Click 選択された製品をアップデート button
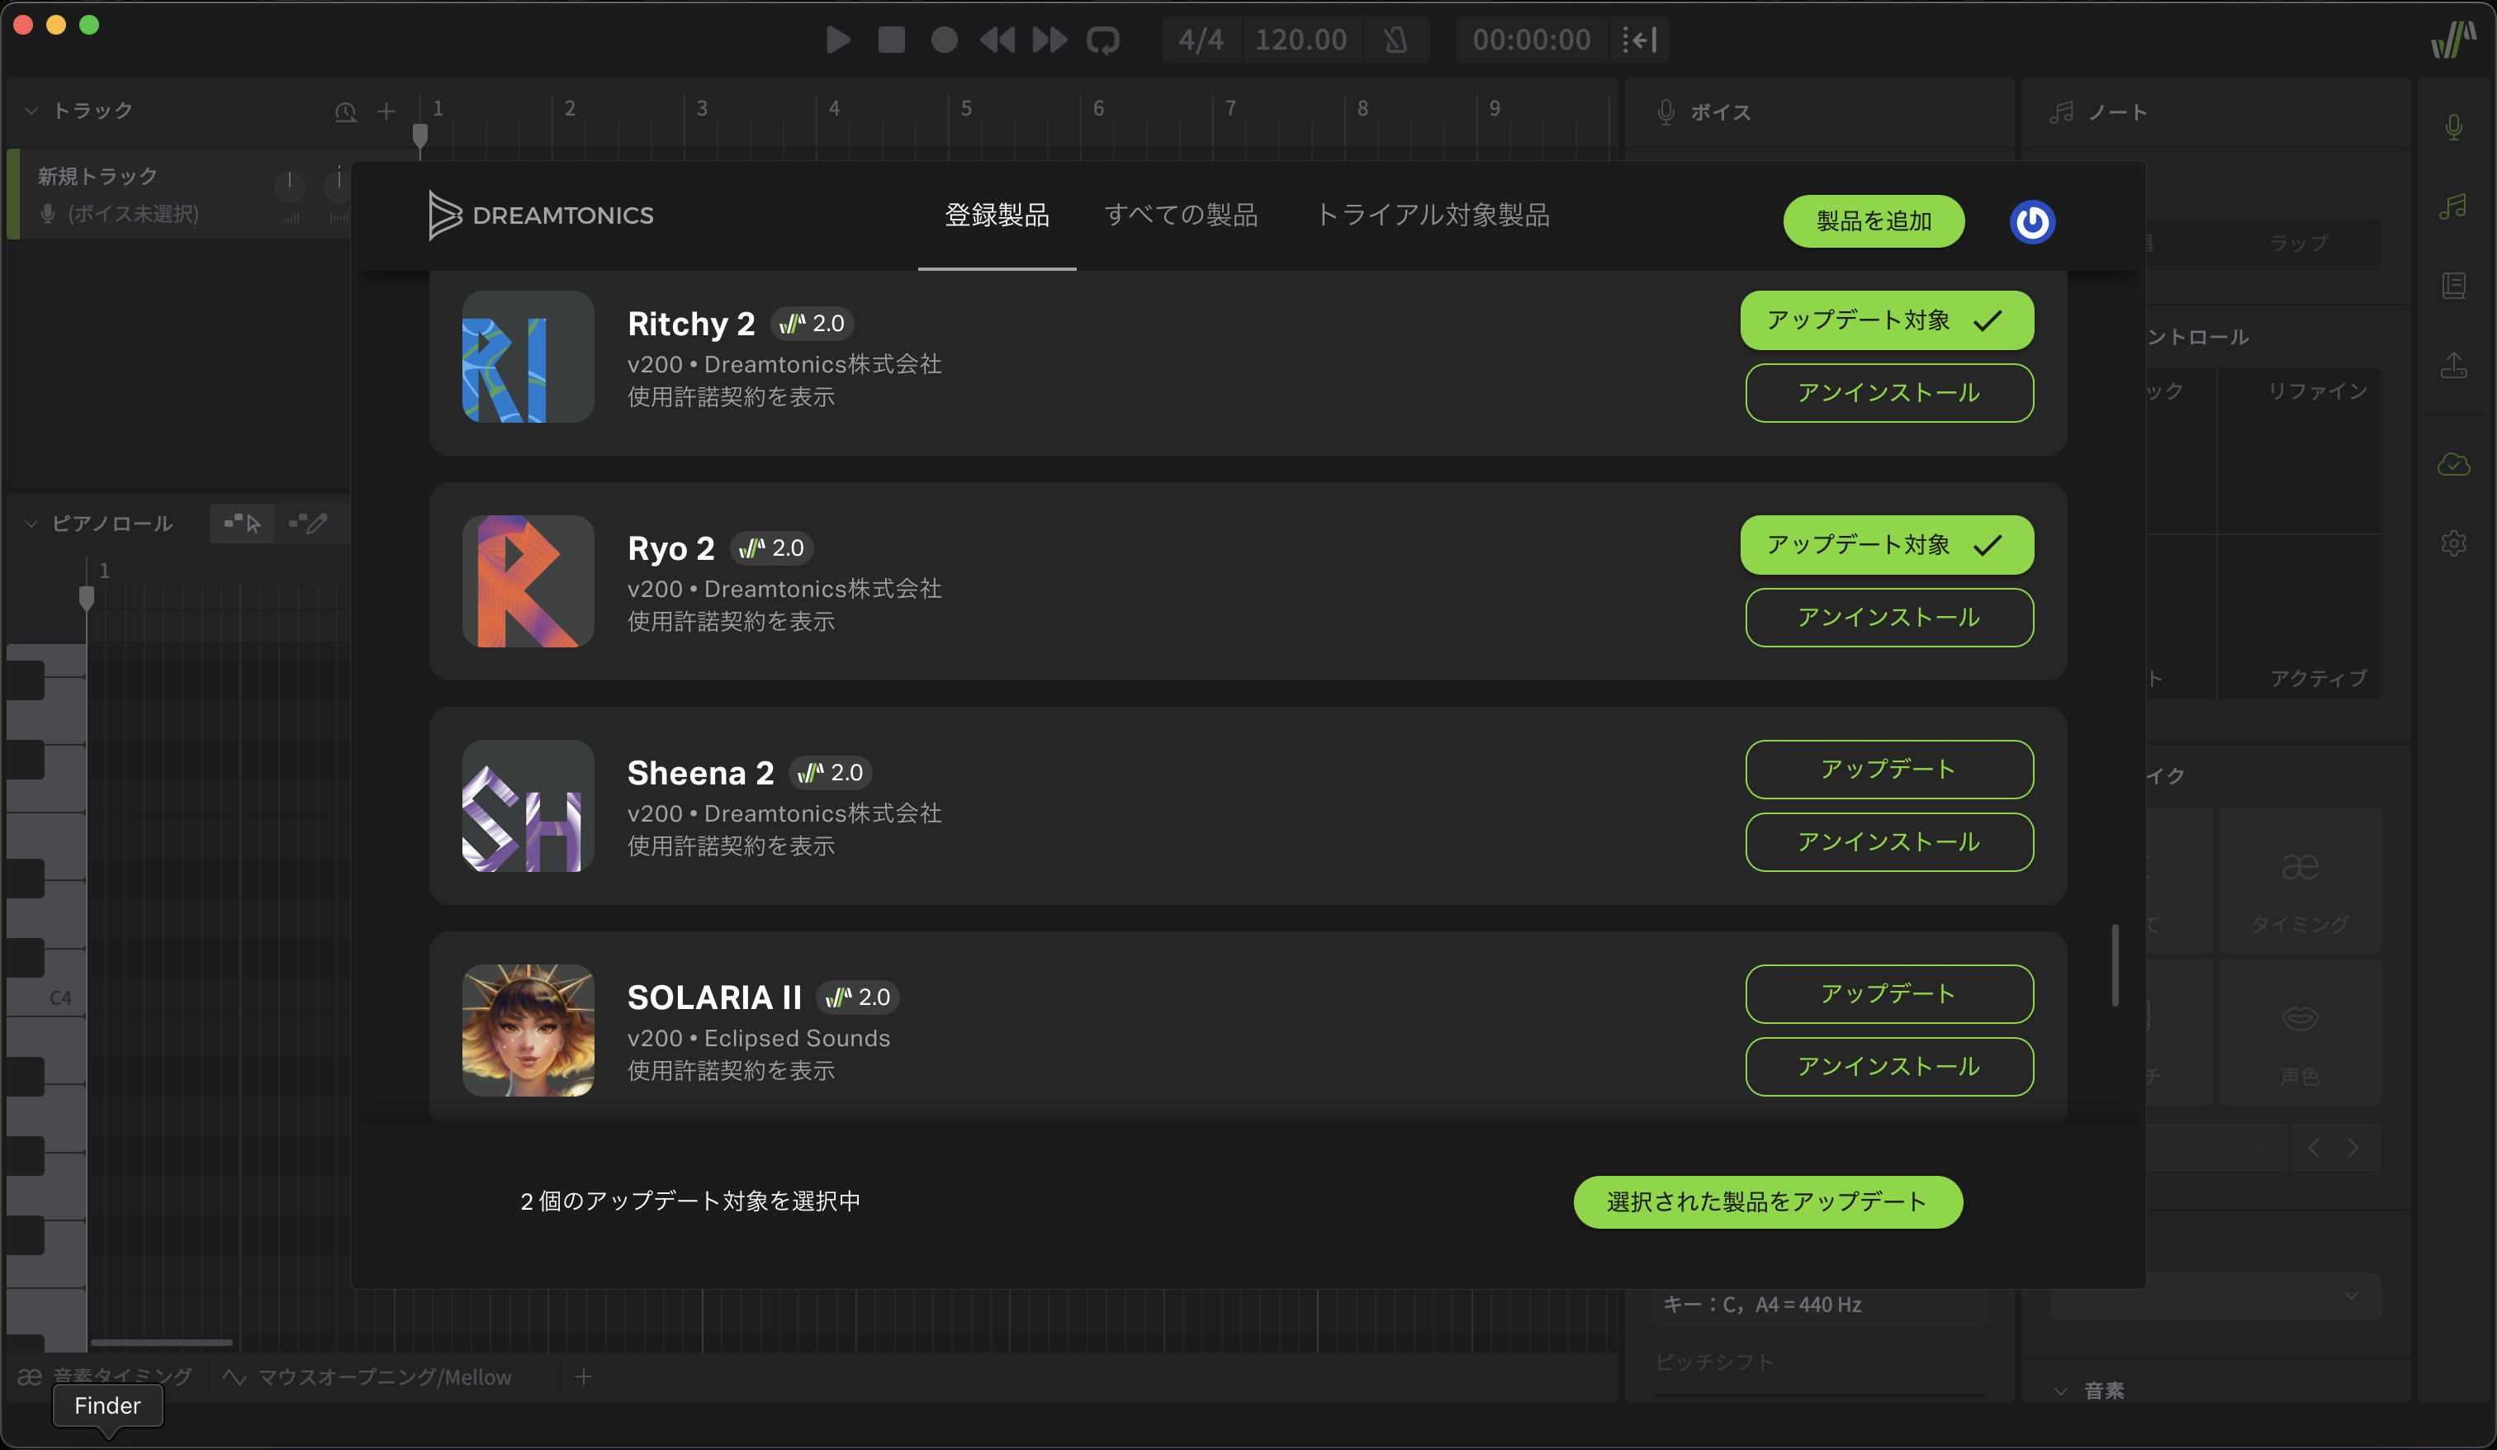Screen dimensions: 2497x1450 click(1768, 1202)
